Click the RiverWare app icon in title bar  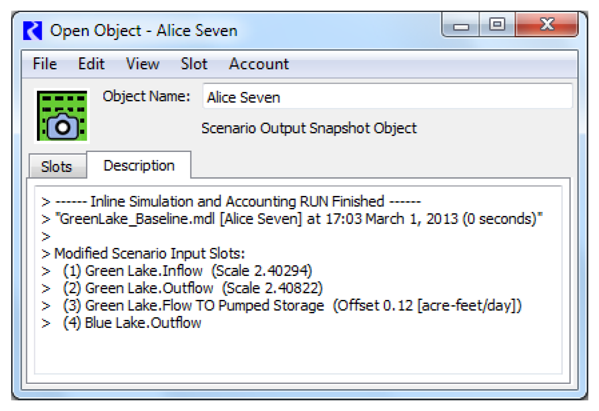[32, 31]
